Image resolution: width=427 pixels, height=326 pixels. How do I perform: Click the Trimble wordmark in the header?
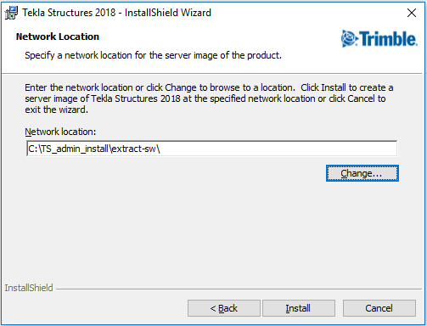tap(388, 39)
